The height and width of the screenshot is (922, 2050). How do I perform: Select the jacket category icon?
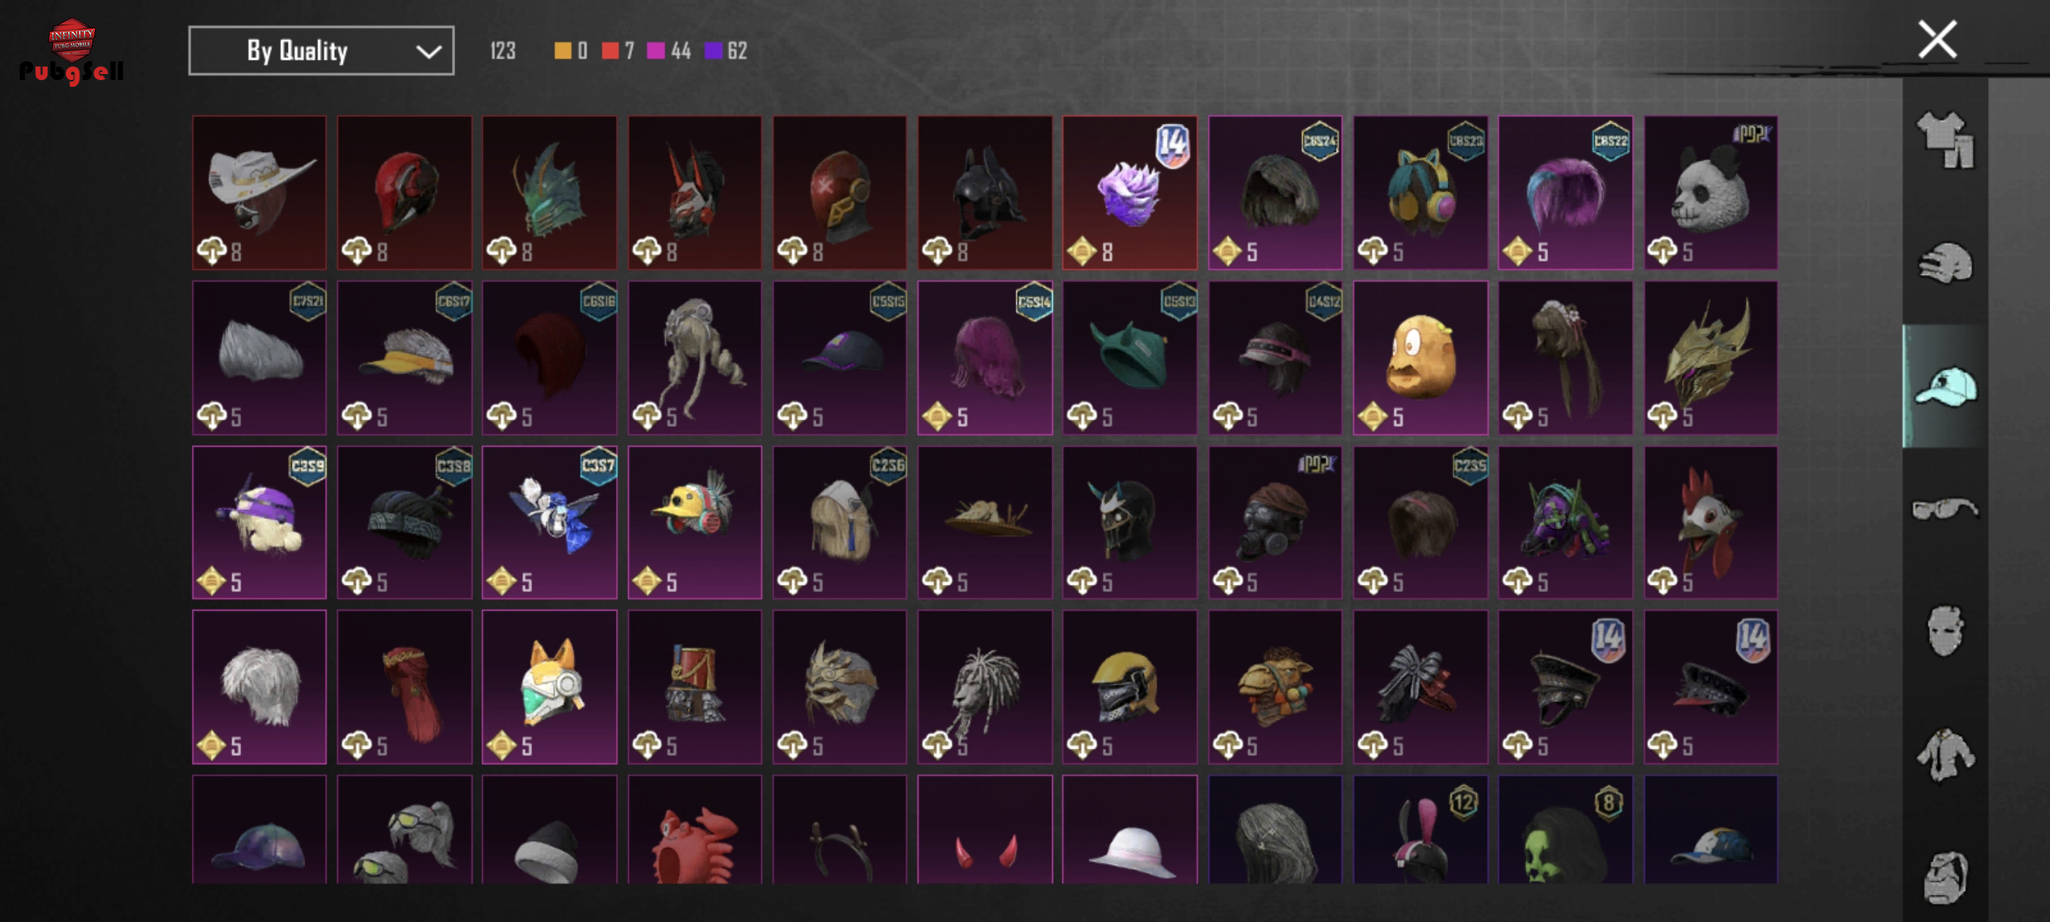coord(1945,754)
